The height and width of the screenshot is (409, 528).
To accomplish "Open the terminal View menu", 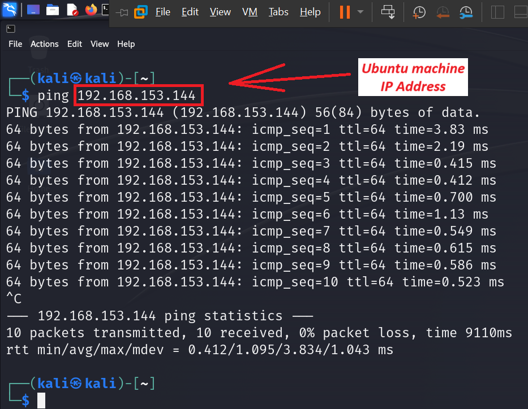I will (100, 44).
